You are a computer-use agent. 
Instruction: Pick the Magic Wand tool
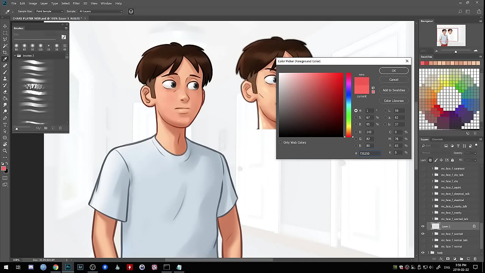tap(5, 46)
